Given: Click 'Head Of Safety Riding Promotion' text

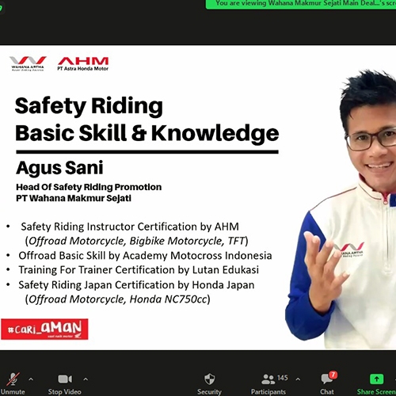Looking at the screenshot, I should [89, 187].
